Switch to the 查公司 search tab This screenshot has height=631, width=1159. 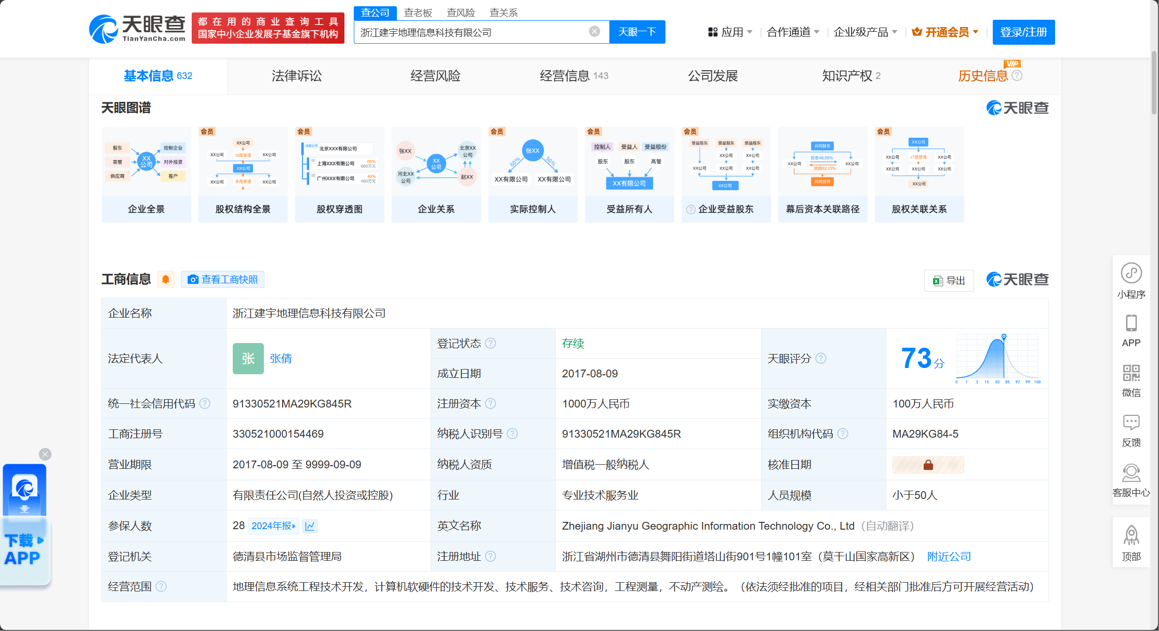coord(375,13)
